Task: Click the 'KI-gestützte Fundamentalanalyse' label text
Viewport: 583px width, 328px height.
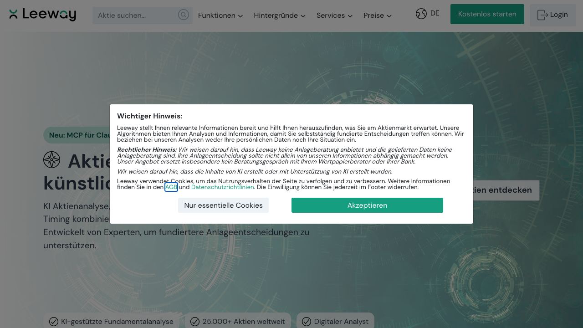Action: [117, 322]
